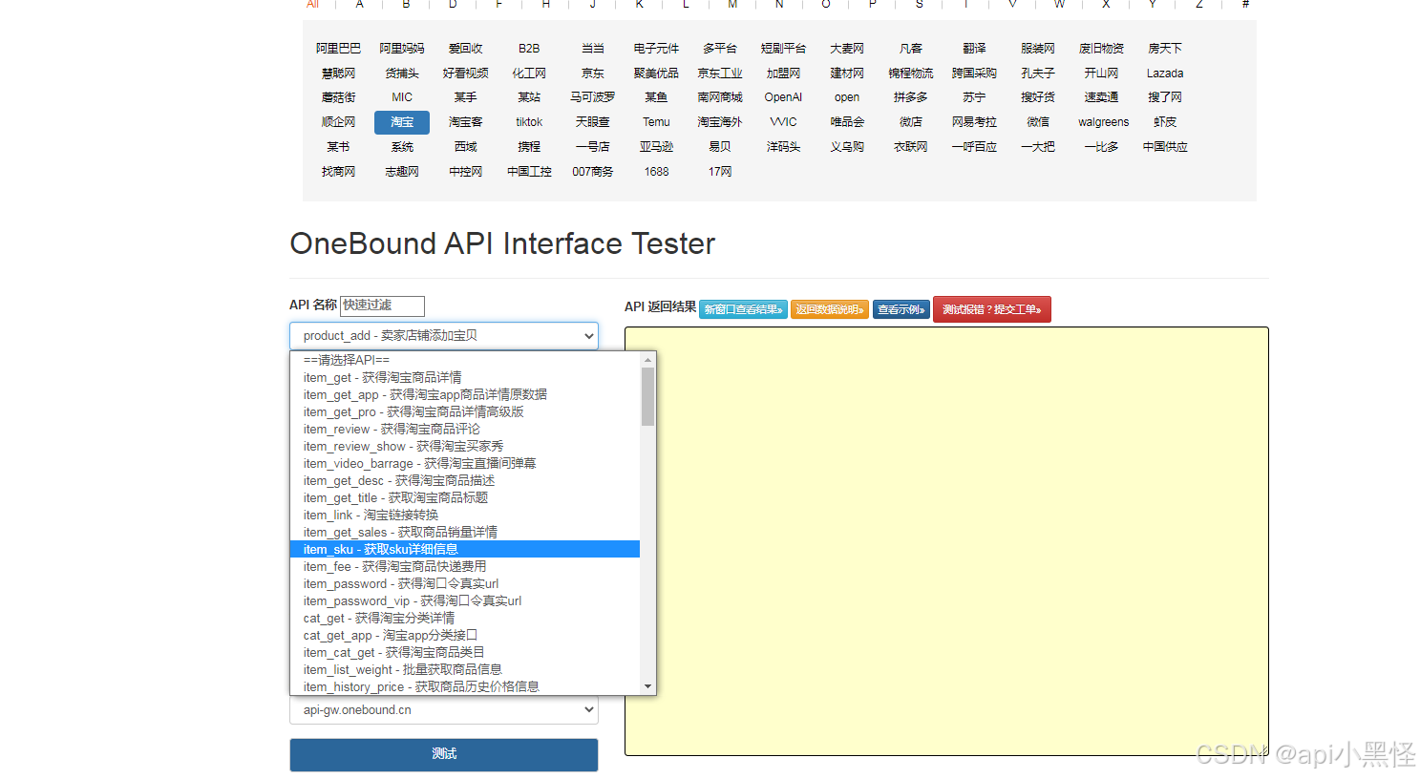
Task: Open the Temu platform link
Action: tap(656, 122)
